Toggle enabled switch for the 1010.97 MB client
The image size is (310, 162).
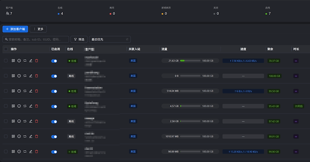click(x=54, y=137)
